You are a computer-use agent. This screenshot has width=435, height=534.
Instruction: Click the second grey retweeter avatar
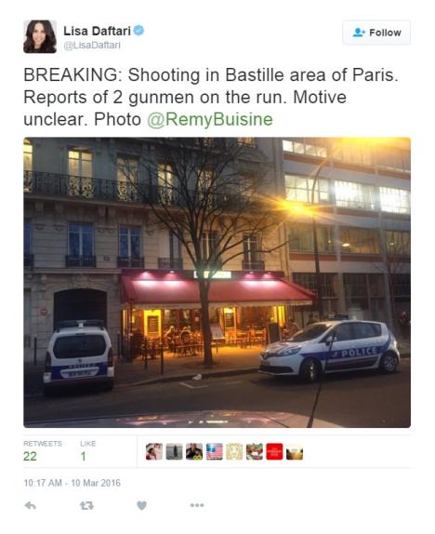pos(174,451)
